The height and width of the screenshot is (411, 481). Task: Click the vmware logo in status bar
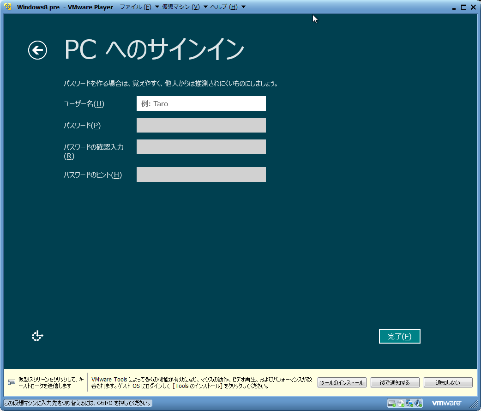(446, 403)
